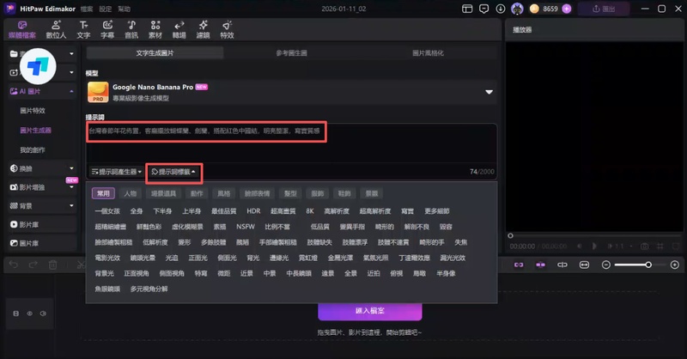Select the 人物 tag category

coord(131,193)
